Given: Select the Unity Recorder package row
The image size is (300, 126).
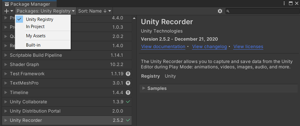Looking at the screenshot, I should 67,120.
